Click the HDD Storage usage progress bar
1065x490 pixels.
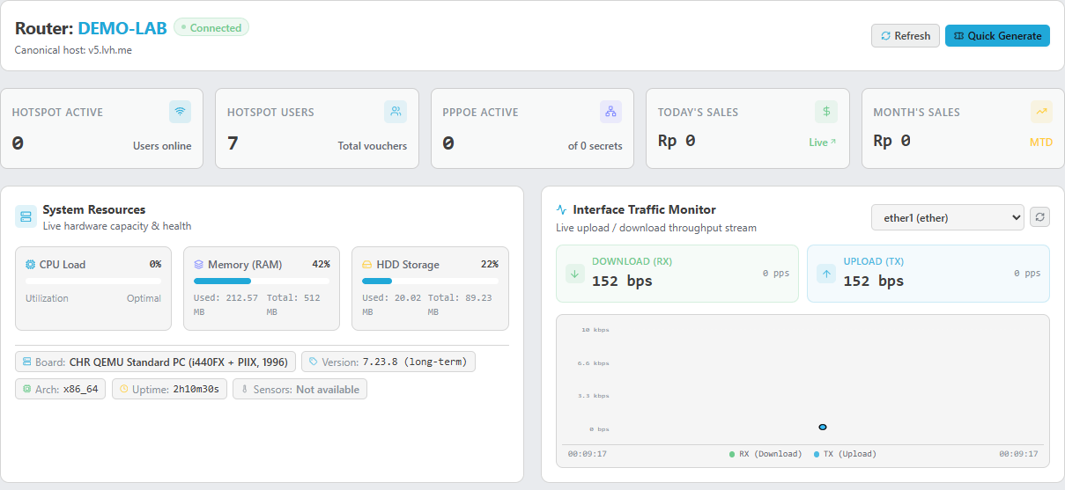[430, 282]
